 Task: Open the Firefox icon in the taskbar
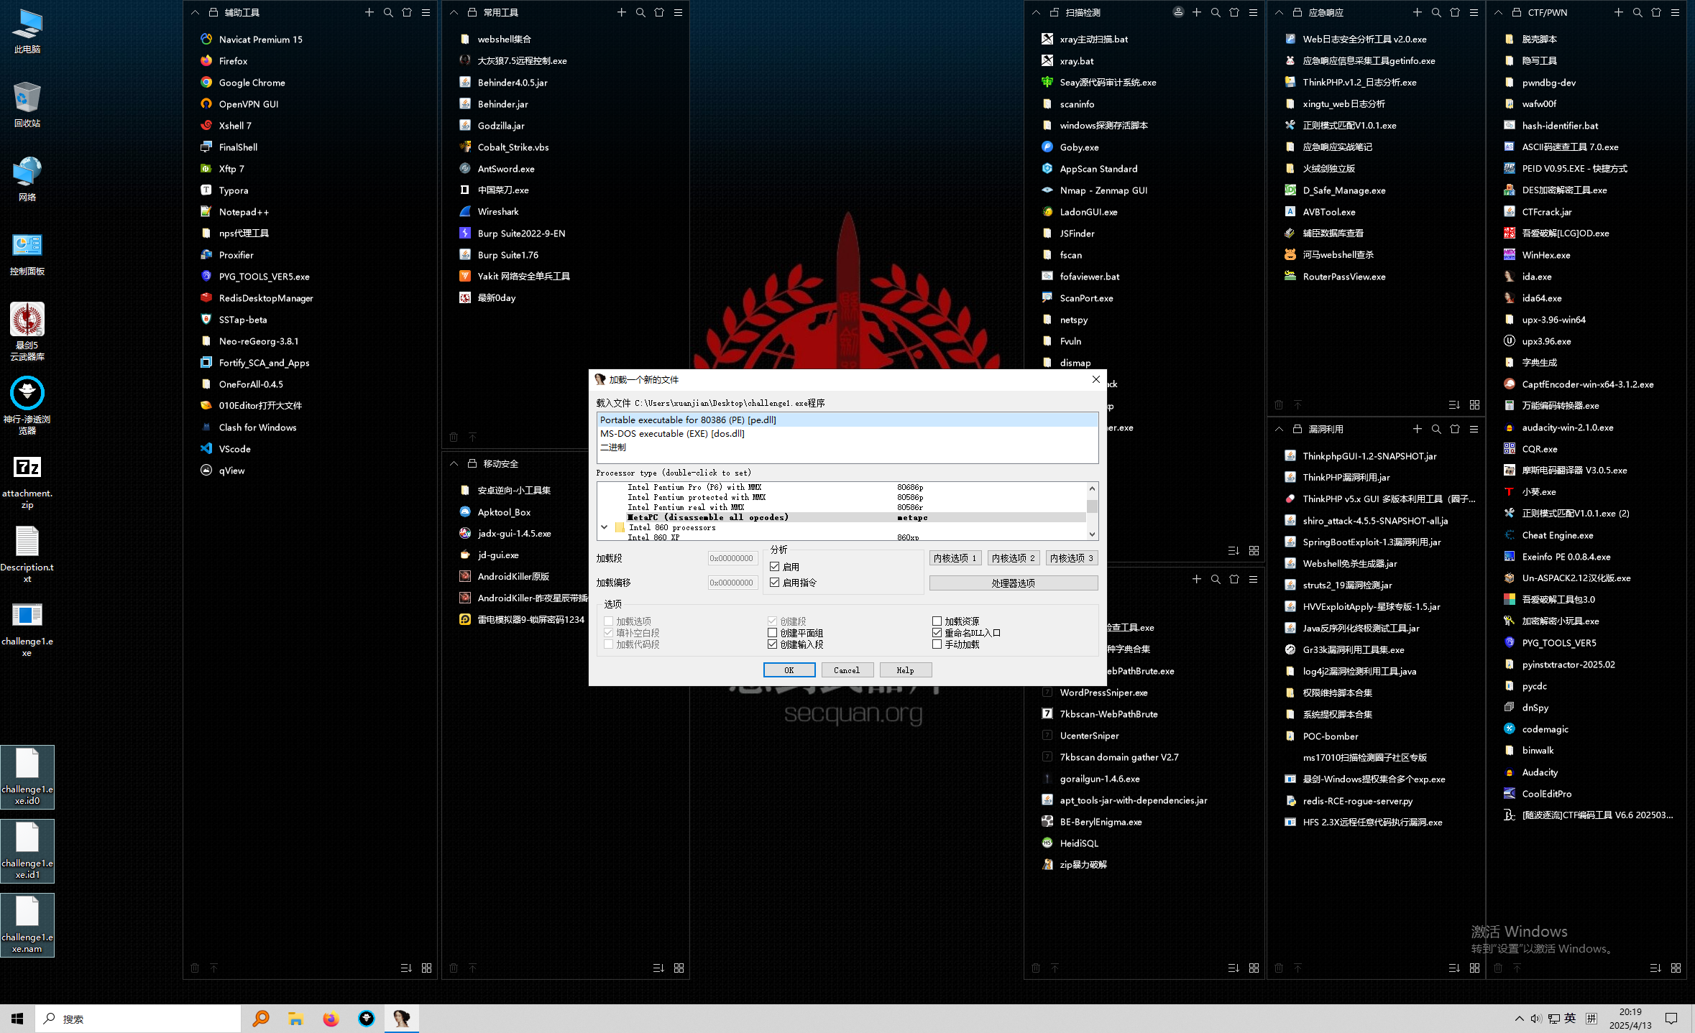pos(331,1019)
